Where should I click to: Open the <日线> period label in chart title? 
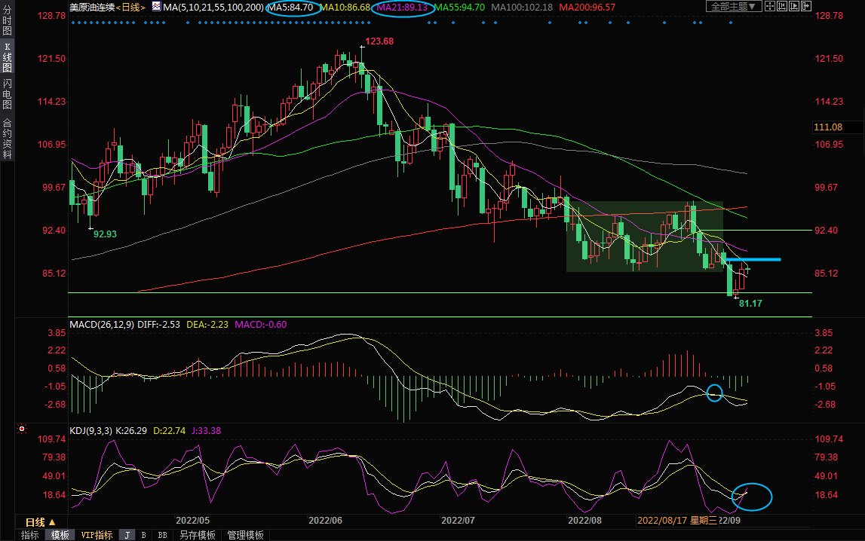pyautogui.click(x=130, y=7)
